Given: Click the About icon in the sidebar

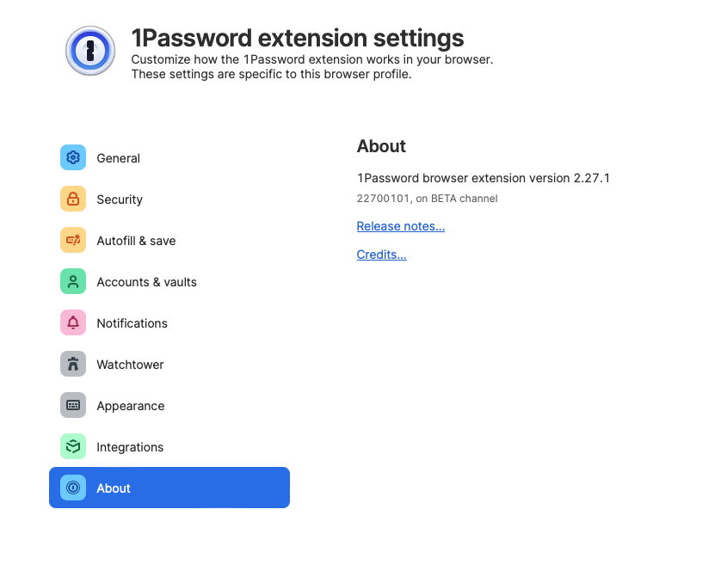Looking at the screenshot, I should 73,488.
